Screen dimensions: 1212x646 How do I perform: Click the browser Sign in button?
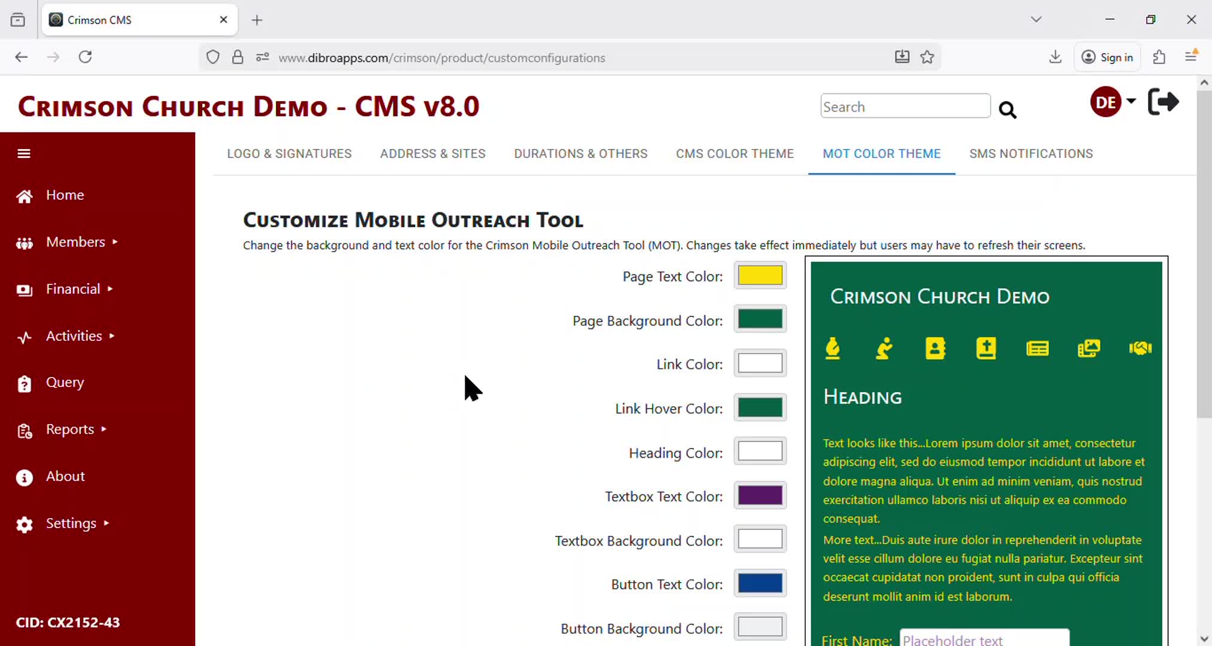[x=1107, y=57]
